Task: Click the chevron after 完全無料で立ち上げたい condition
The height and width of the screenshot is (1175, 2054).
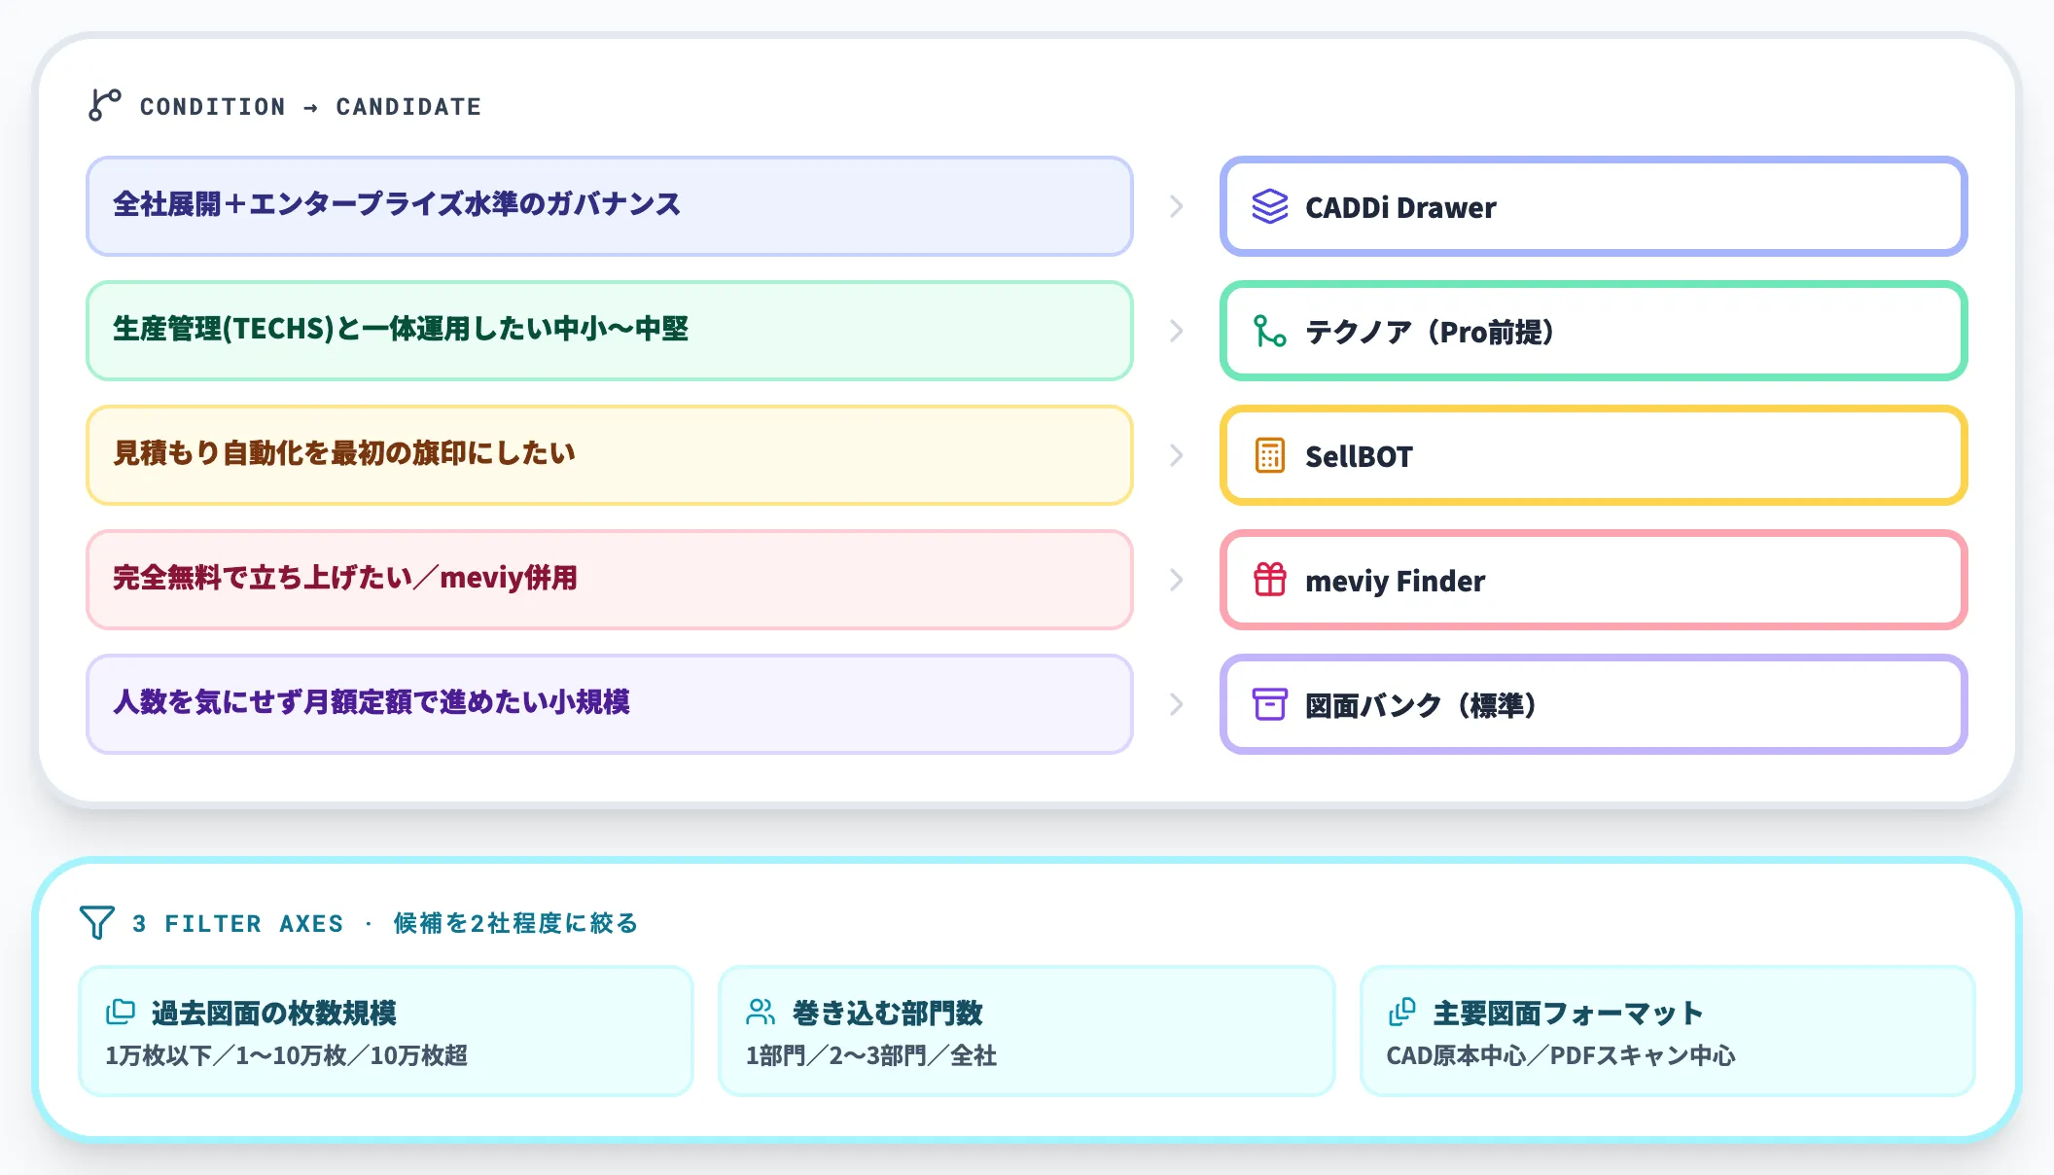Action: pos(1177,580)
